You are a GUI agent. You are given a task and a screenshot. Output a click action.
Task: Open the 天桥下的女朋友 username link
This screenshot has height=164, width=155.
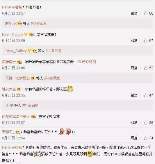tap(17, 78)
